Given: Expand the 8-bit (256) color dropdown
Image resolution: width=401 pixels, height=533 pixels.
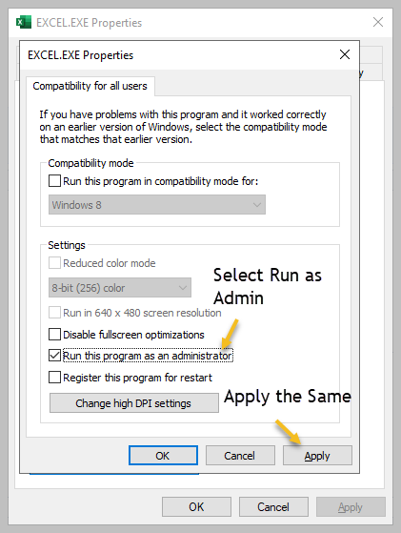Looking at the screenshot, I should (120, 288).
